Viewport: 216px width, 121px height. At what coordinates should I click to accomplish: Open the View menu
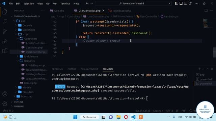(40, 4)
